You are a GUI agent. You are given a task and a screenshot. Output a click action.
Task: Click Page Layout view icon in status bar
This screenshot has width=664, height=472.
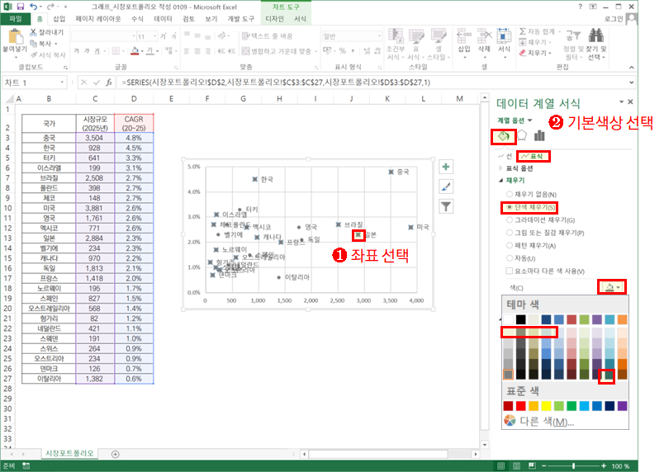pos(516,466)
